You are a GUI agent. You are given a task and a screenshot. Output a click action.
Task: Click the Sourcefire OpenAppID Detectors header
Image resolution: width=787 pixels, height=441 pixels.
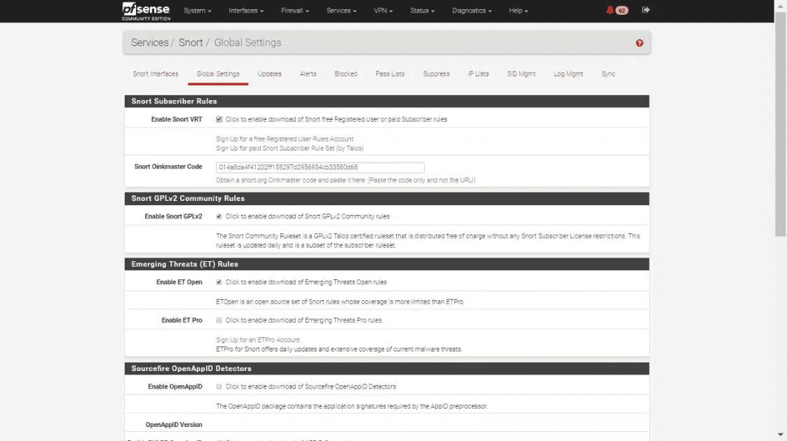387,368
